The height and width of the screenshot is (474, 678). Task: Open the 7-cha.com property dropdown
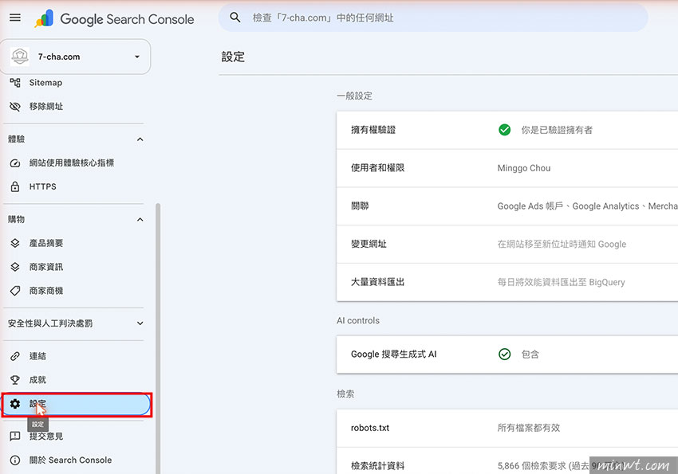click(75, 57)
